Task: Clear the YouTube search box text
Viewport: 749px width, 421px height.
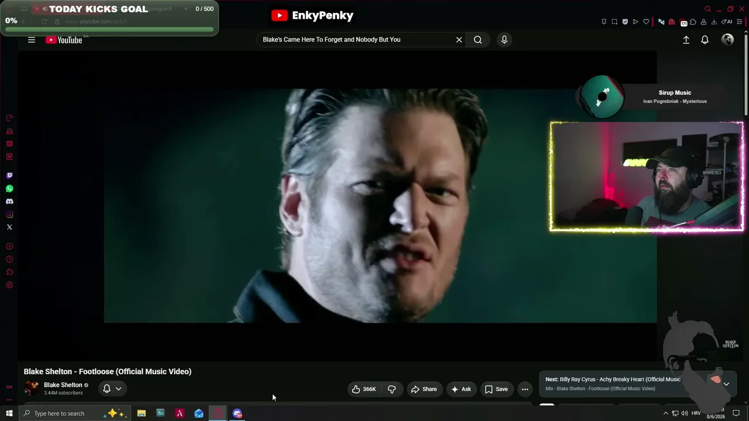Action: pyautogui.click(x=459, y=40)
